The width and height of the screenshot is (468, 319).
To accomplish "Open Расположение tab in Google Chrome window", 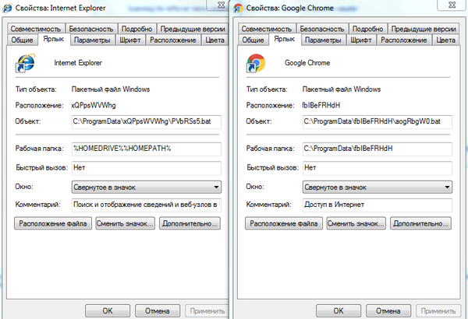I will point(404,40).
